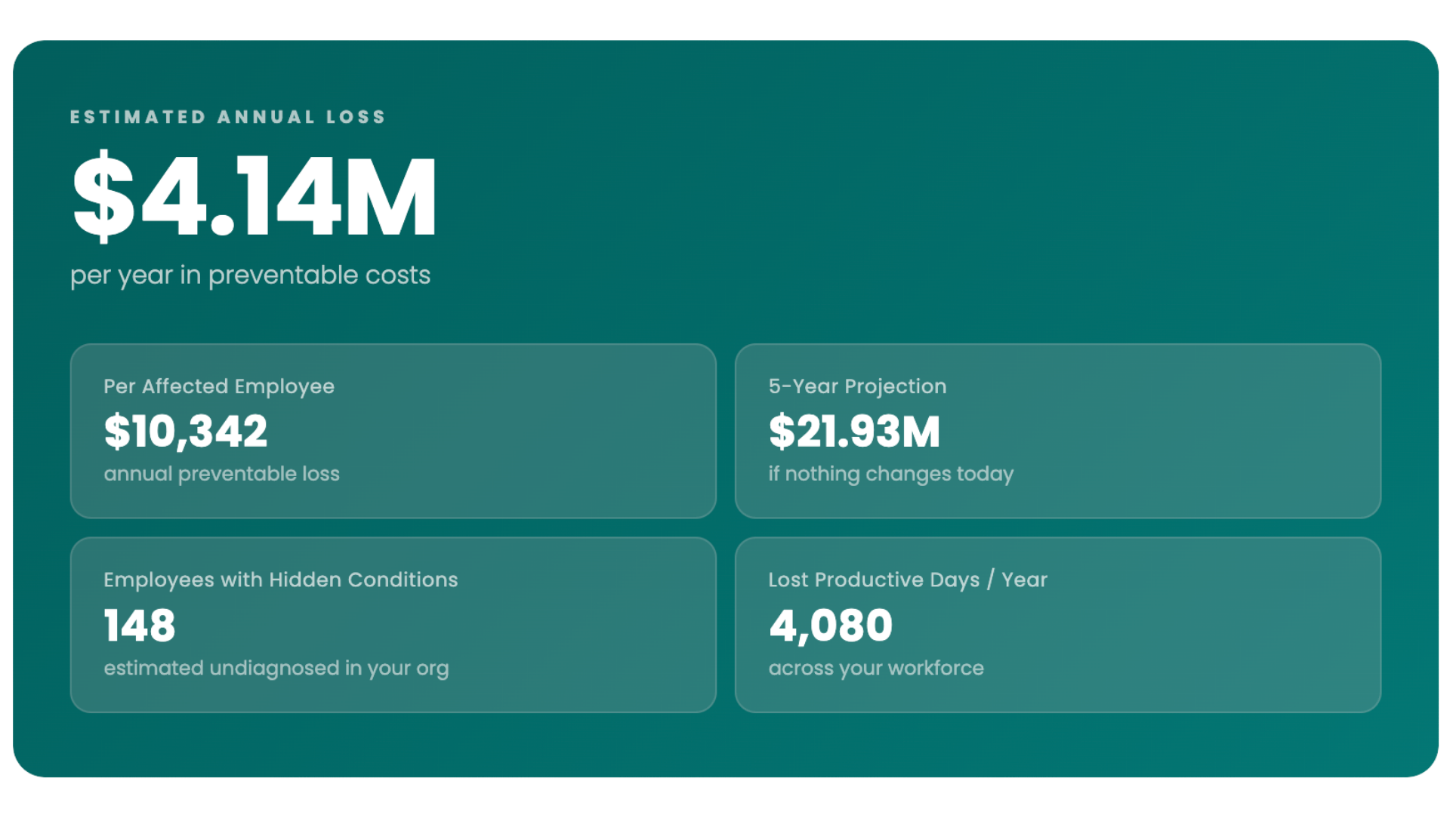Select the 148 employees value
Screen dimensions: 1450x815
click(140, 626)
